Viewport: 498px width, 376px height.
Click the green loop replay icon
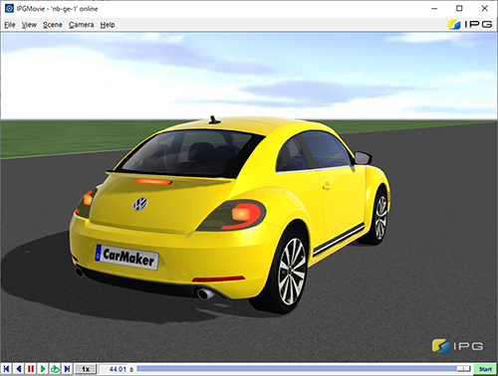(x=55, y=369)
